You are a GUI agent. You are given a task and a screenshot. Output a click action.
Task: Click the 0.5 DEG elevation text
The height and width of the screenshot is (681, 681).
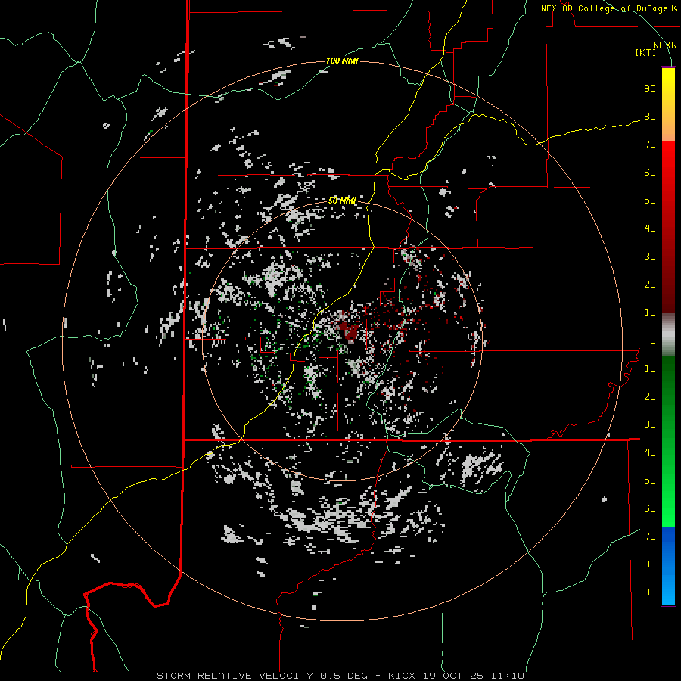tap(344, 676)
